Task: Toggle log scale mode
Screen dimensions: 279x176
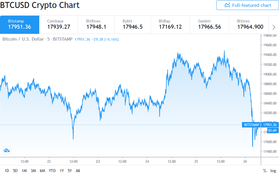Action: coord(273,171)
